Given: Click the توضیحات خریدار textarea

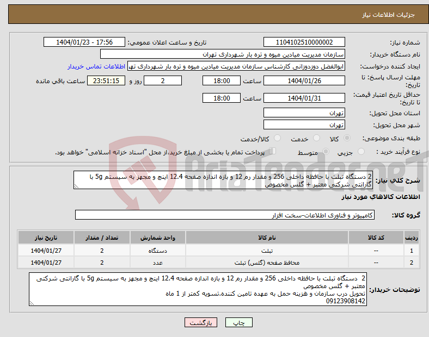Looking at the screenshot, I should [198, 289].
